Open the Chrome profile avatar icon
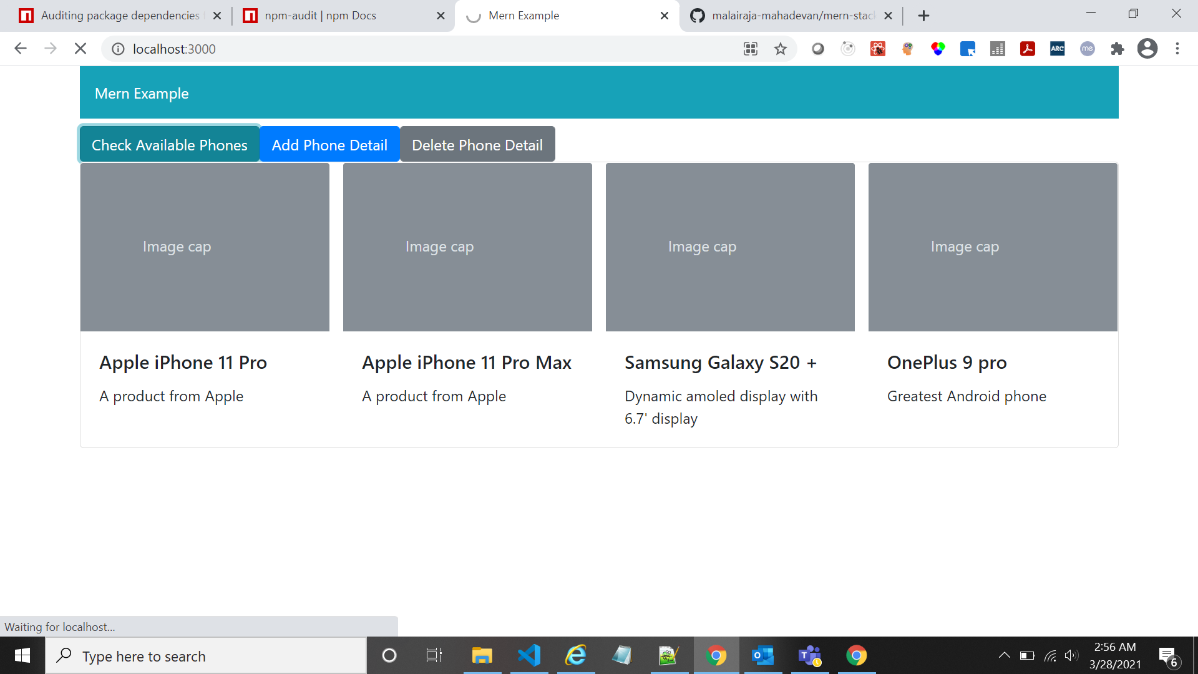The width and height of the screenshot is (1198, 674). pos(1147,49)
